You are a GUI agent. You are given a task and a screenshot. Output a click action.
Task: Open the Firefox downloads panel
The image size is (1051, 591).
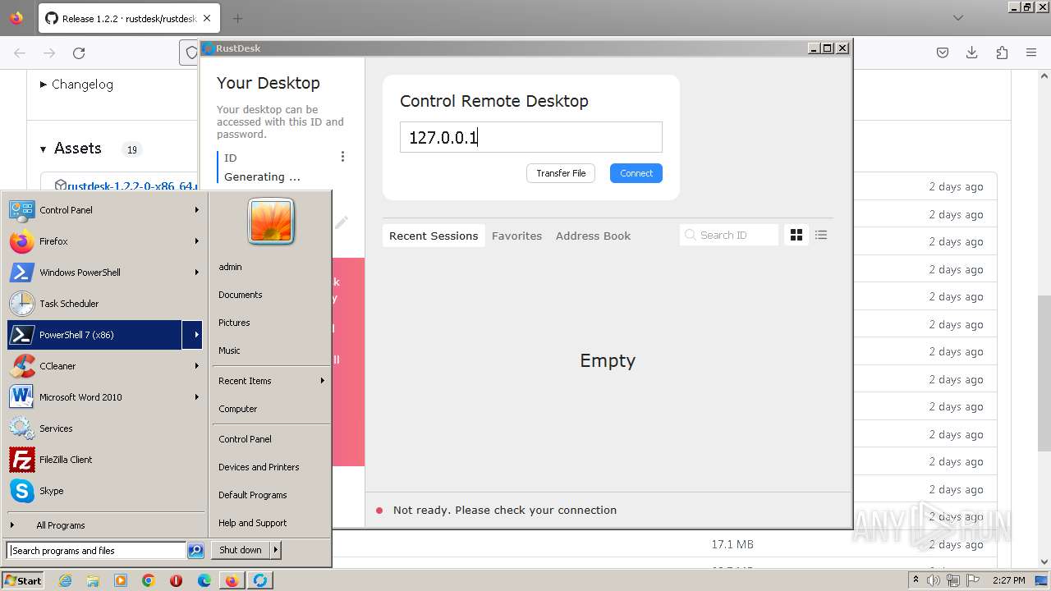click(x=972, y=53)
